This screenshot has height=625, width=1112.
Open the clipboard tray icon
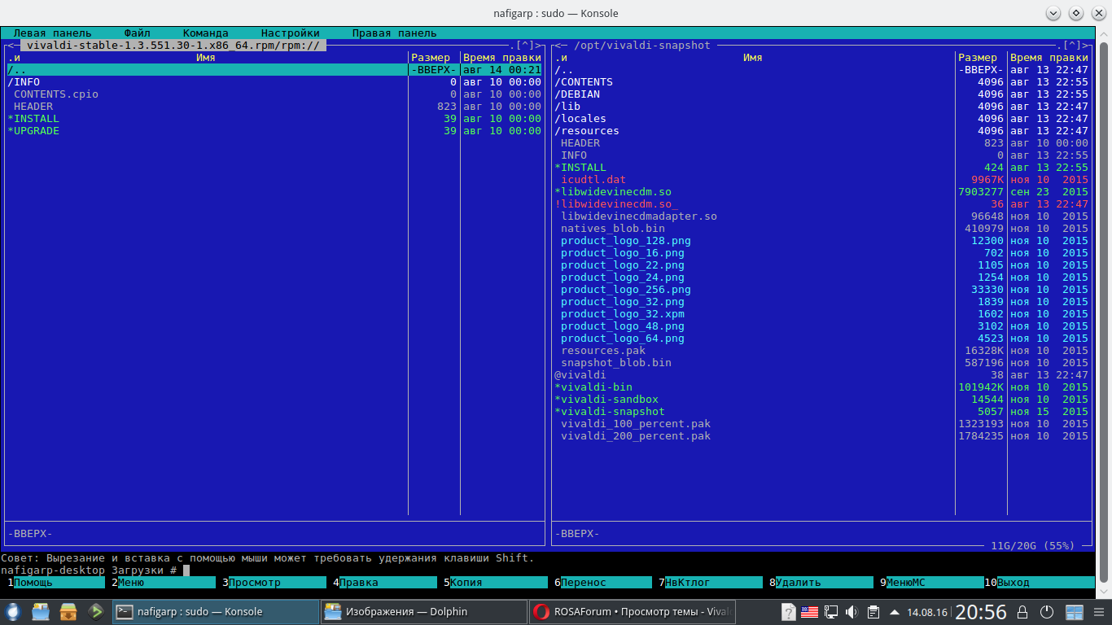coord(873,612)
